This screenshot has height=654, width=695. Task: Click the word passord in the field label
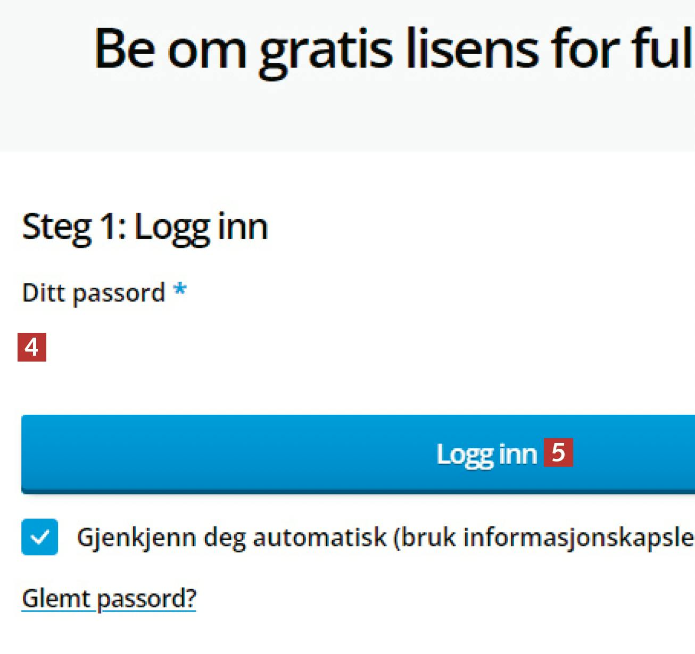pyautogui.click(x=119, y=294)
